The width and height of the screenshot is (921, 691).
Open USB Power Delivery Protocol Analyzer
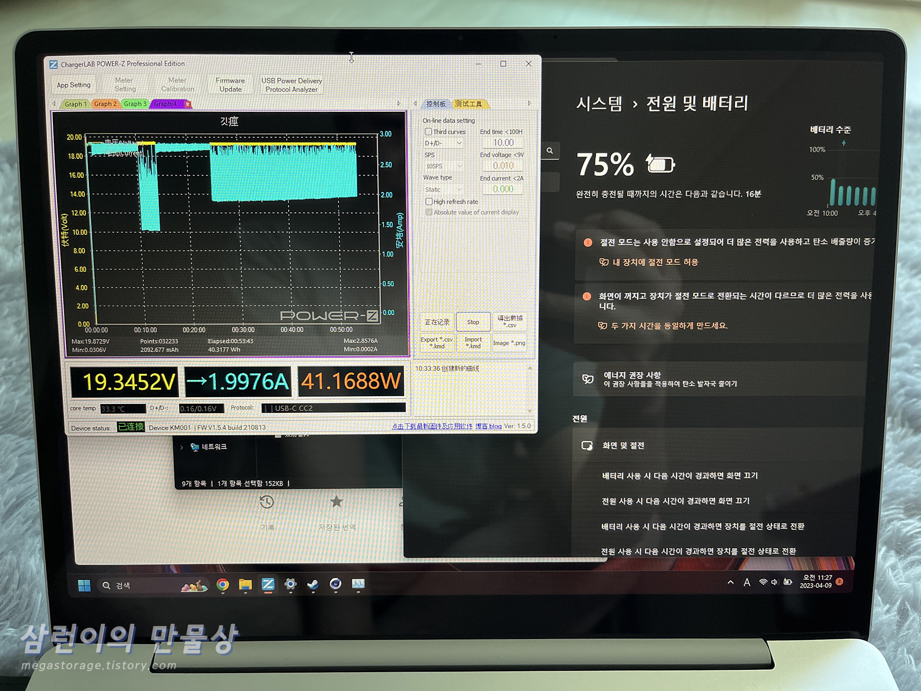pyautogui.click(x=291, y=85)
